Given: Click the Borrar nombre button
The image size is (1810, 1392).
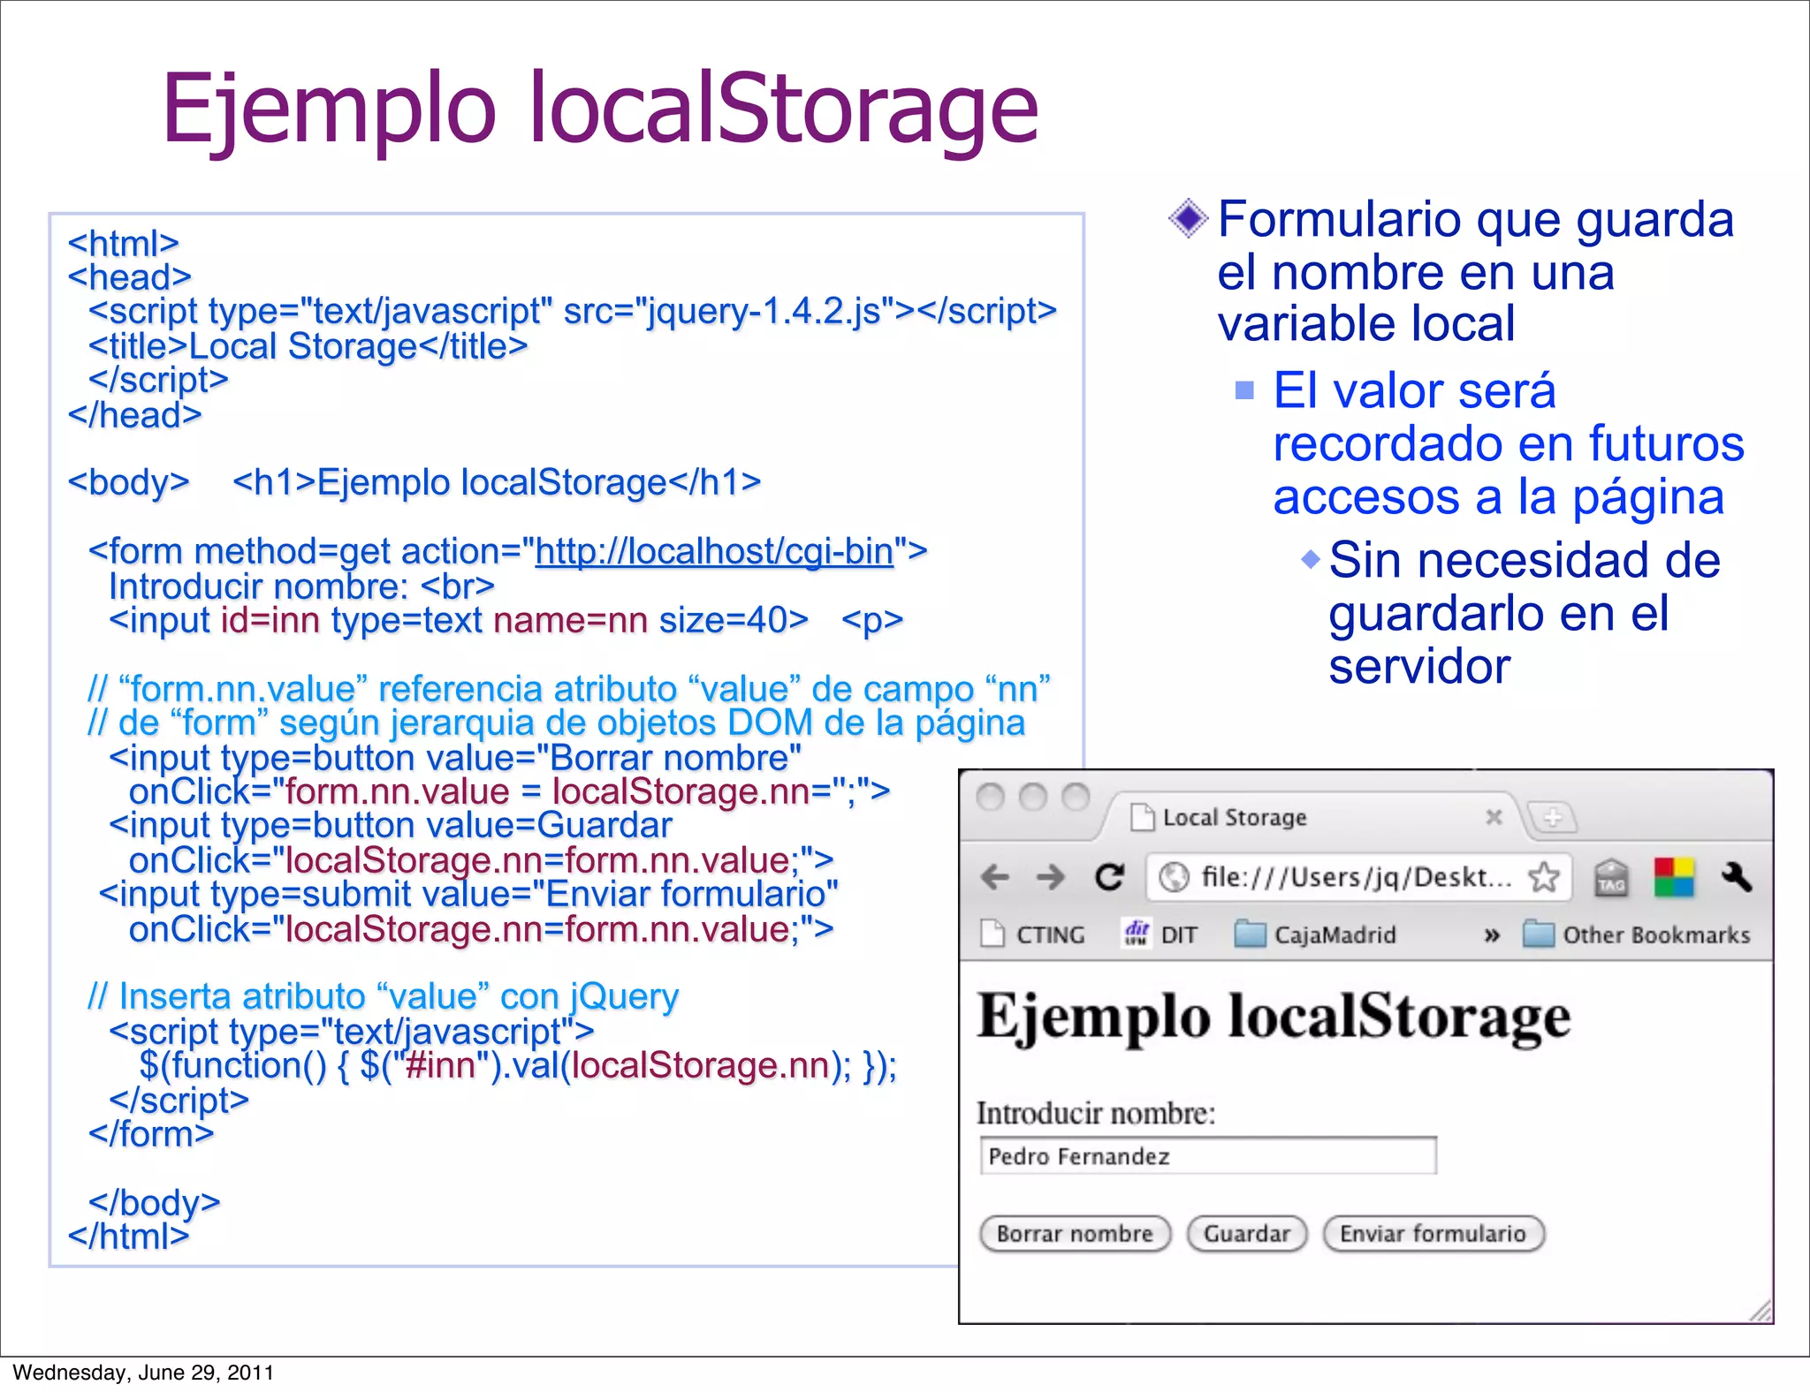Looking at the screenshot, I should click(x=1075, y=1234).
